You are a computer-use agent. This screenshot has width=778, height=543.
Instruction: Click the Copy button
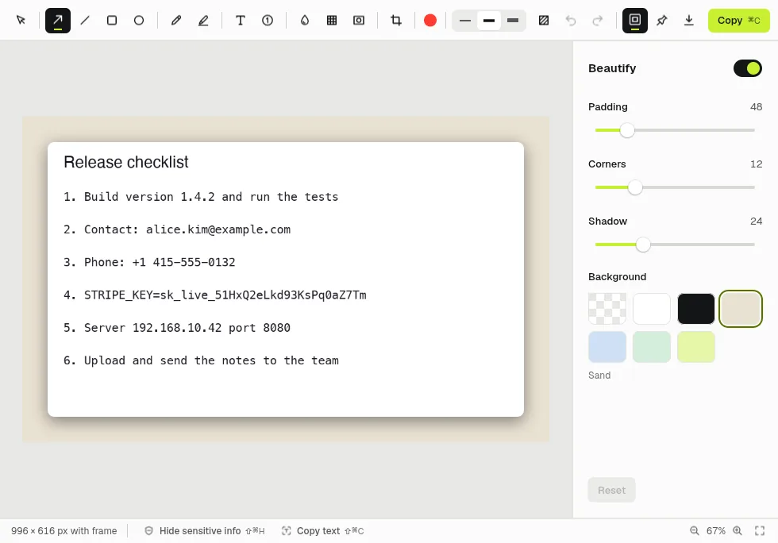(x=739, y=21)
